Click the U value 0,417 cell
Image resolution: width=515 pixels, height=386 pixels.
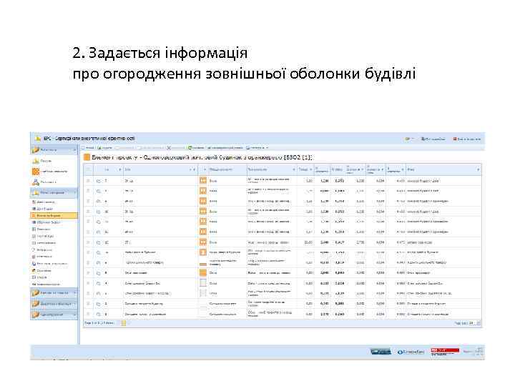point(339,242)
